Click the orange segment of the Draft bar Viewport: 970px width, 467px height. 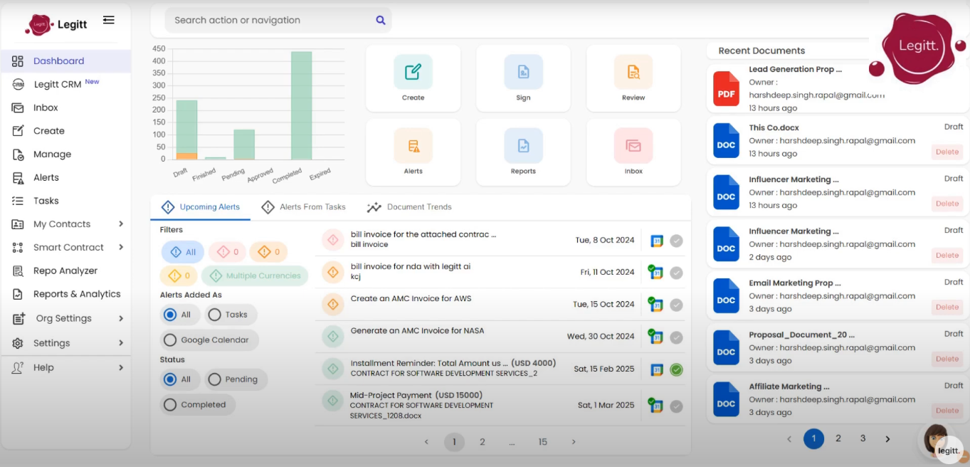click(186, 156)
